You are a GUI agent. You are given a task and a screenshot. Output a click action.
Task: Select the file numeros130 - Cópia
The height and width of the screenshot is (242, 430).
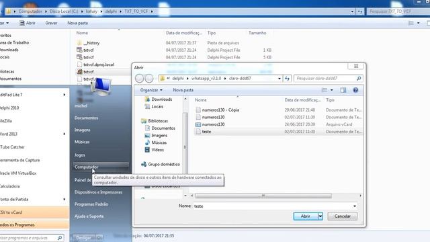[x=220, y=110]
